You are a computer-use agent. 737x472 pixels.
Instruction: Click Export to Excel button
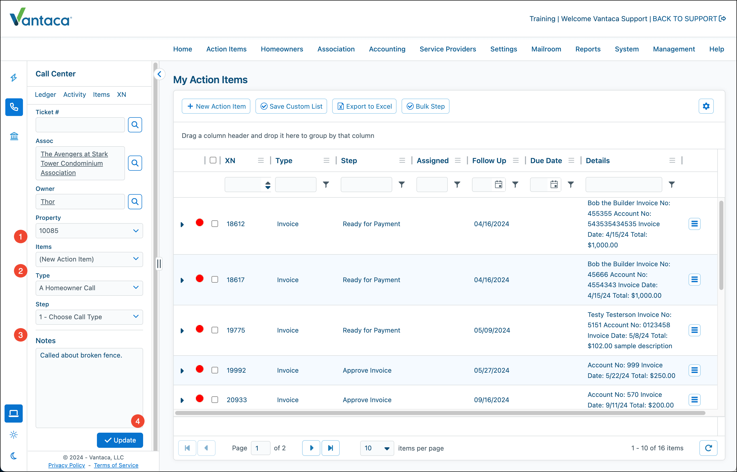(x=364, y=106)
